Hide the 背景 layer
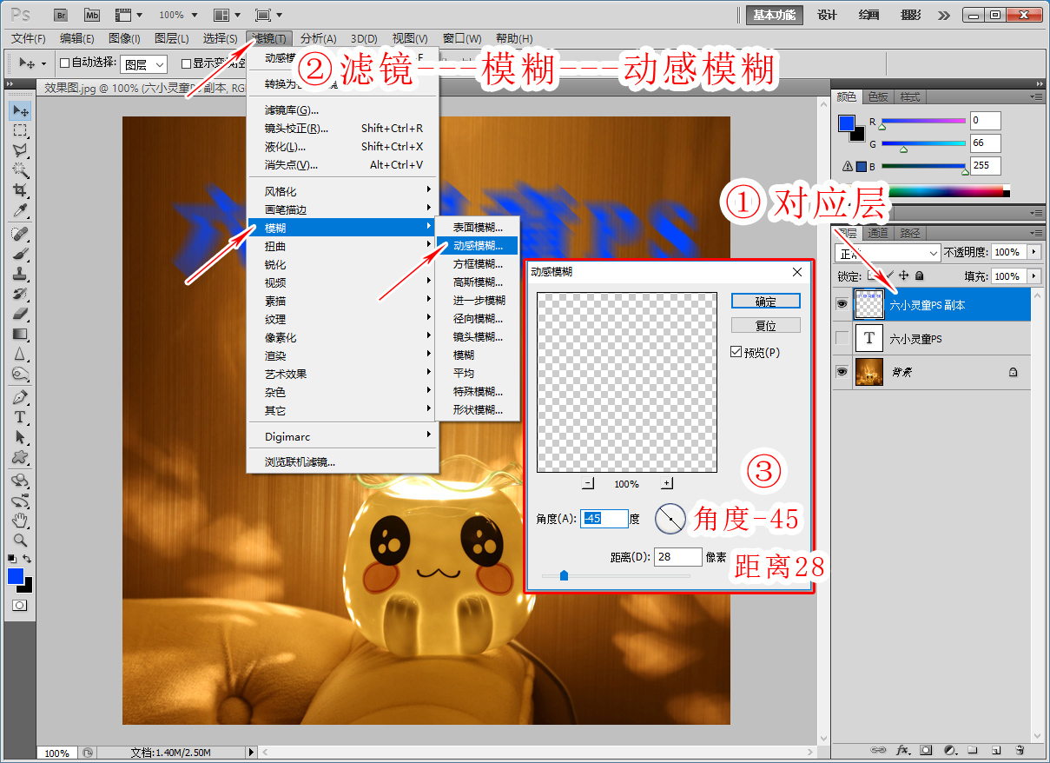The image size is (1050, 763). pos(842,371)
